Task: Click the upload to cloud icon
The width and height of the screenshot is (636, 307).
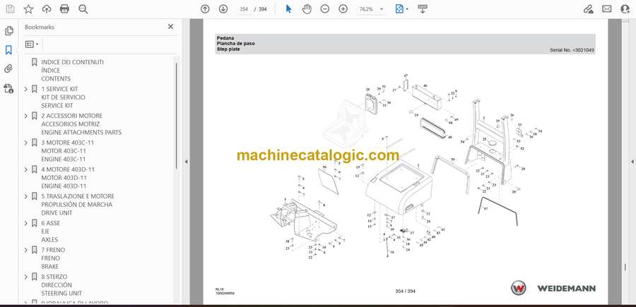Action: tap(47, 9)
